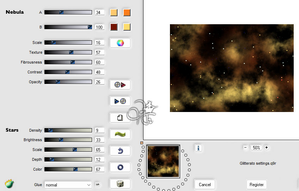Viewport: 299px width, 191px height.
Task: Click the Stars Density slider
Action: [x=68, y=130]
